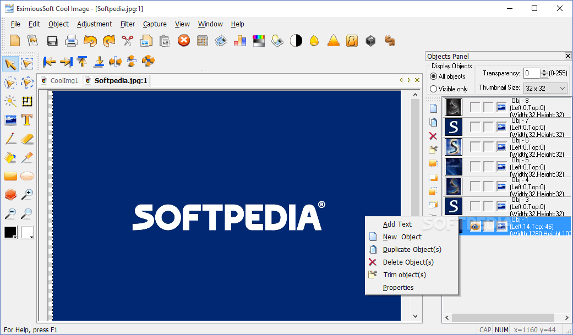The width and height of the screenshot is (573, 335).
Task: Choose 'New Object' from the context menu
Action: click(412, 237)
